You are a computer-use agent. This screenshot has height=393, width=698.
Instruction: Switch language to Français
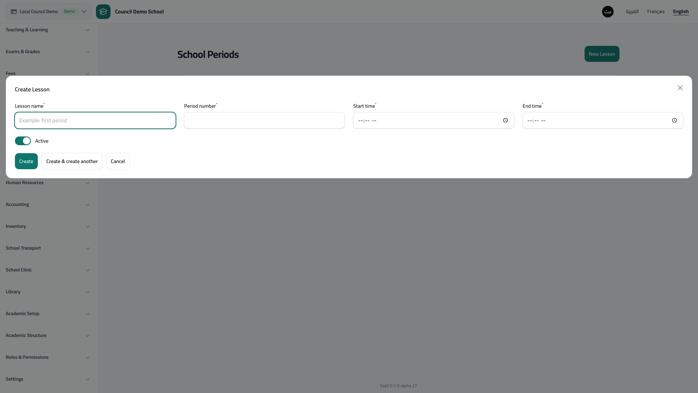656,12
